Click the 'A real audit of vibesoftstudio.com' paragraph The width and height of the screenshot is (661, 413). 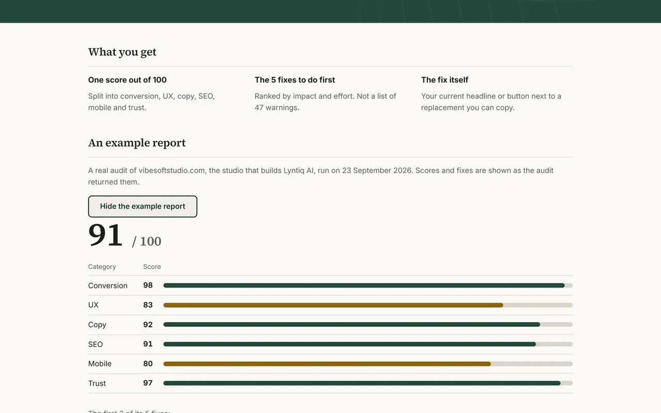[x=321, y=176]
